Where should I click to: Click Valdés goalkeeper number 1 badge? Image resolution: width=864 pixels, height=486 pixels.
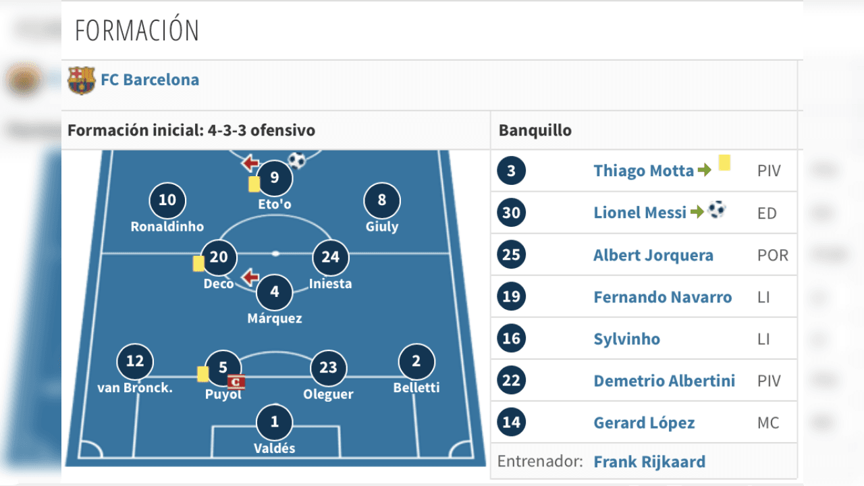275,423
